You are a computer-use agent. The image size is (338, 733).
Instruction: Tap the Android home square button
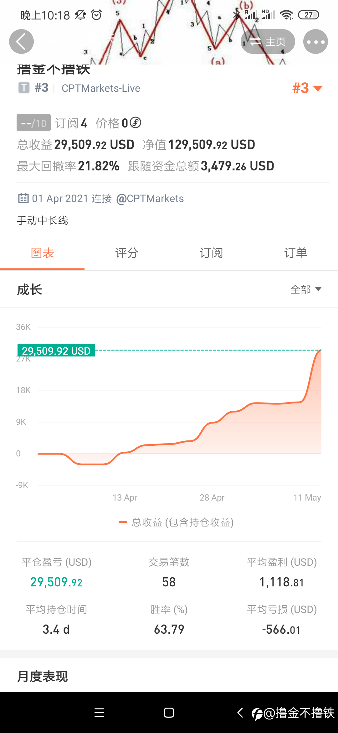tap(169, 713)
